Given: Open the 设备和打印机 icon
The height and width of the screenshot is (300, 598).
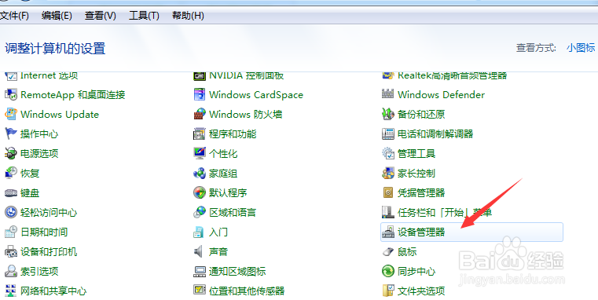Looking at the screenshot, I should coord(11,251).
